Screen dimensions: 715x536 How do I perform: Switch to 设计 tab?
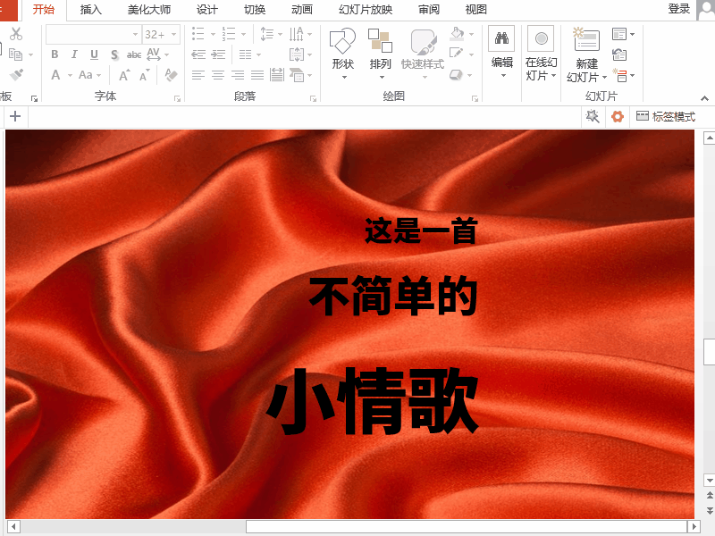pyautogui.click(x=207, y=10)
